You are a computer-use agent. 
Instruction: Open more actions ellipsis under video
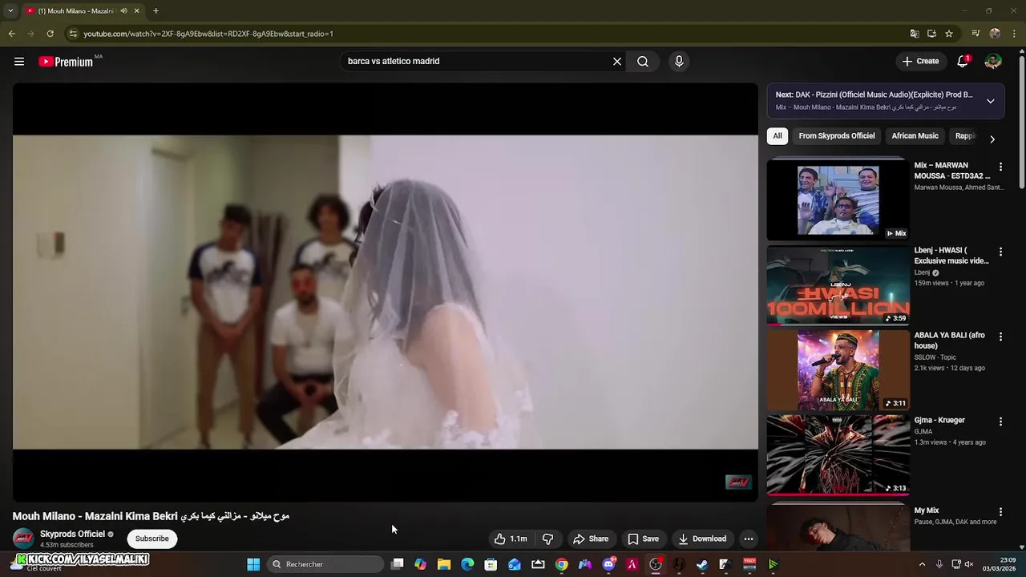point(749,539)
